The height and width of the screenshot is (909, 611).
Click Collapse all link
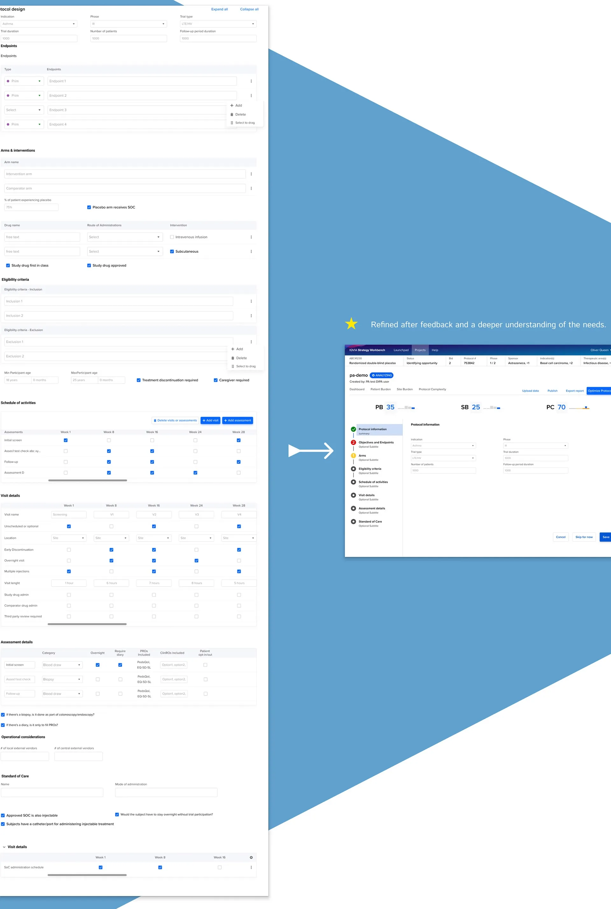click(x=249, y=9)
